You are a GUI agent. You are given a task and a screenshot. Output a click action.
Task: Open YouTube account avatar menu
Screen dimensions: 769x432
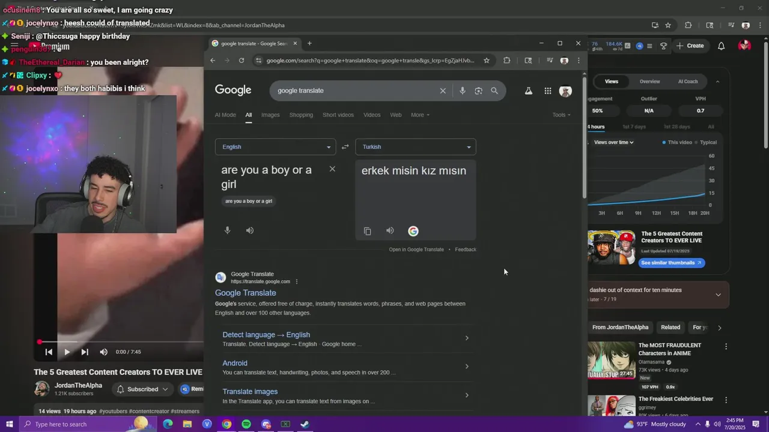pos(744,46)
